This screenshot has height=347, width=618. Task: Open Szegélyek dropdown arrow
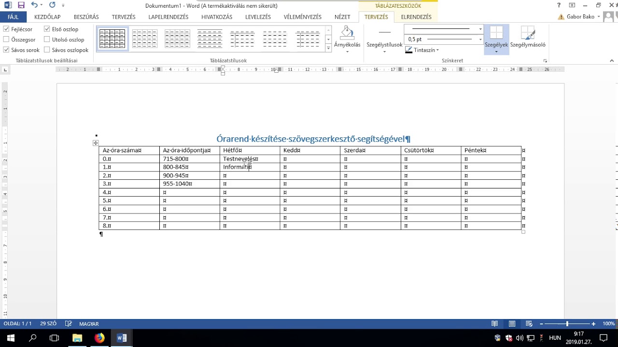click(496, 51)
